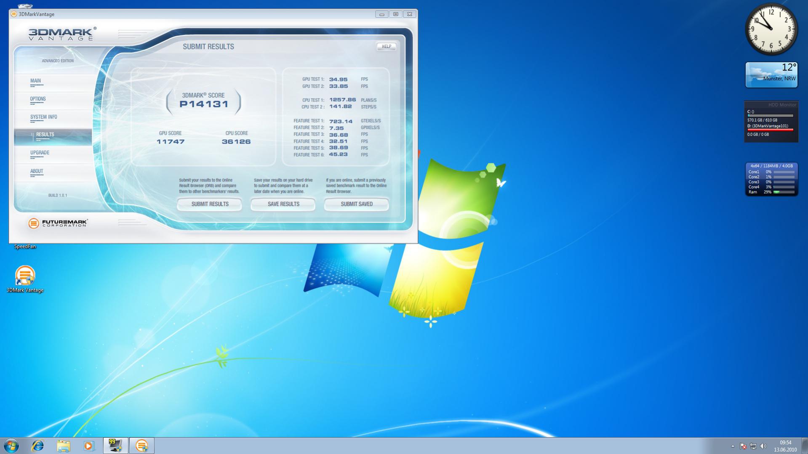The image size is (808, 454).
Task: Click the red D: drive usage bar
Action: (x=770, y=130)
